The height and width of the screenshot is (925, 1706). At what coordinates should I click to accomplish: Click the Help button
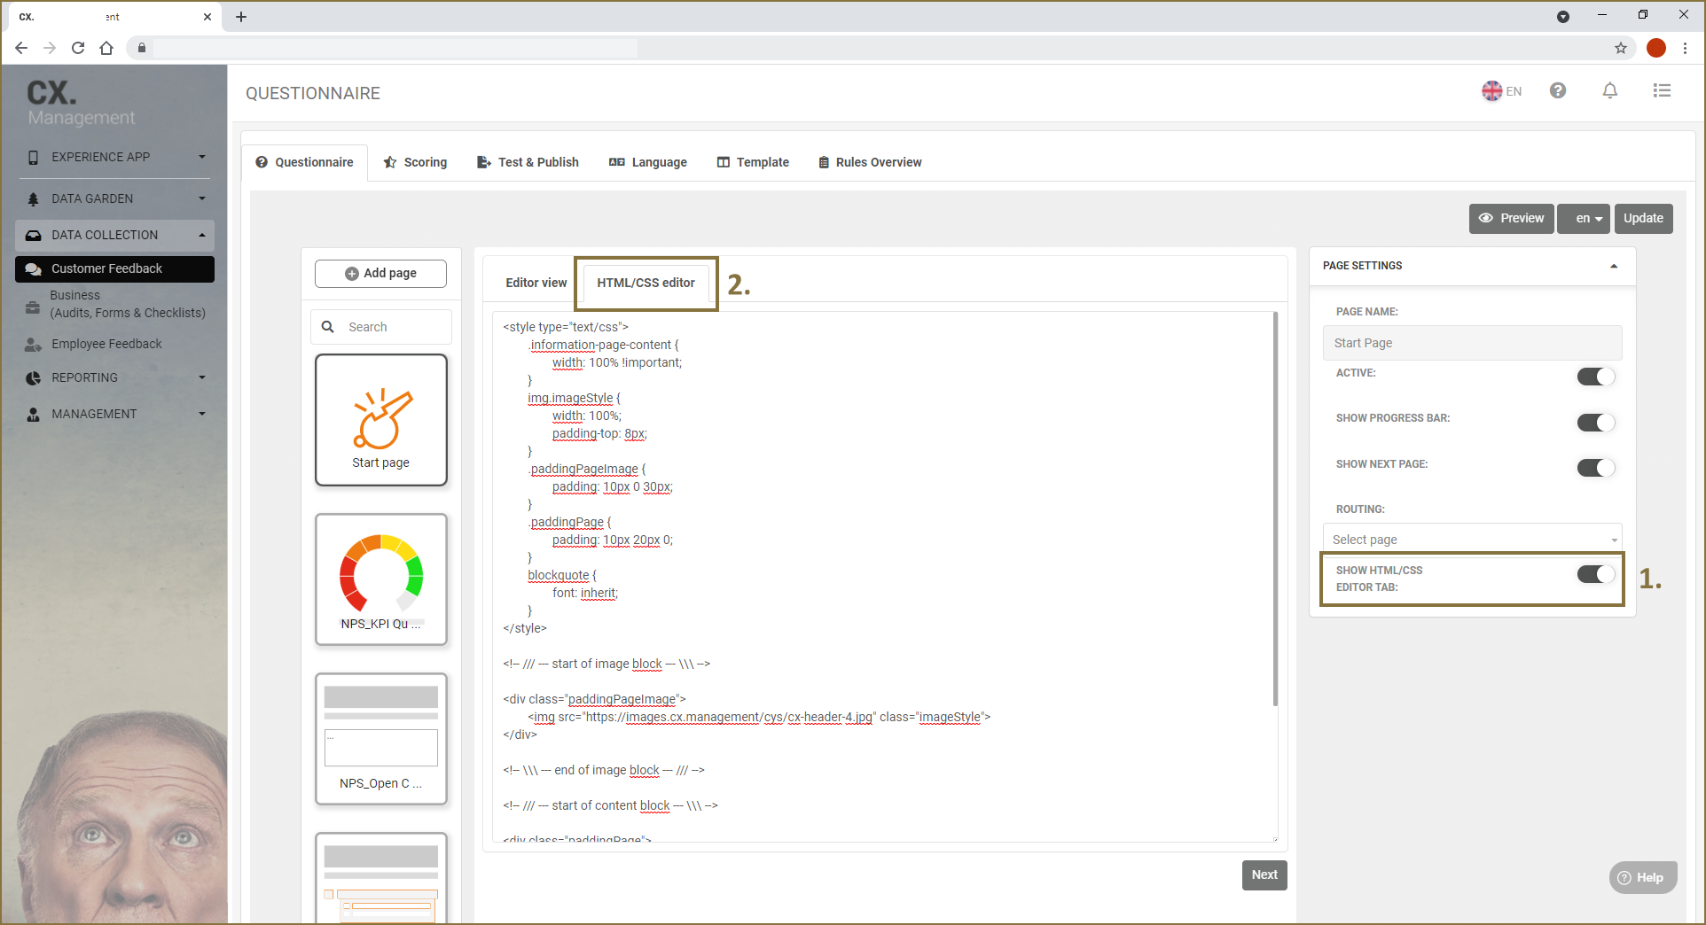click(x=1643, y=878)
